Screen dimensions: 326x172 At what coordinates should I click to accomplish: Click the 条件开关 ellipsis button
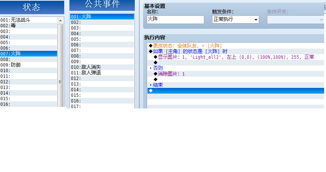click(x=321, y=19)
